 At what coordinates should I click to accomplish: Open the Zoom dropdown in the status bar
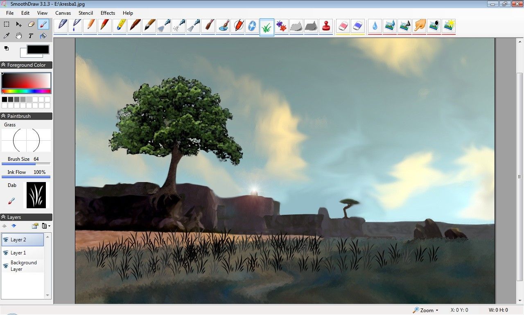coord(426,310)
